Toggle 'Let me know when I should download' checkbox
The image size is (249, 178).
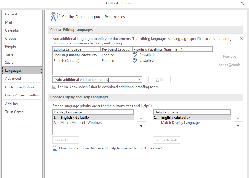(x=54, y=87)
